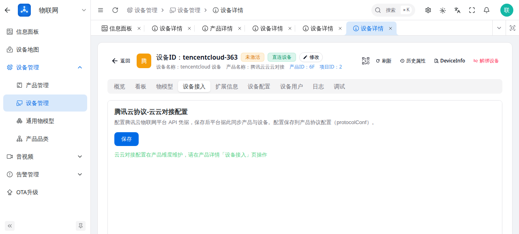Close the 产品详情 page tab
This screenshot has height=234, width=519.
[x=240, y=28]
